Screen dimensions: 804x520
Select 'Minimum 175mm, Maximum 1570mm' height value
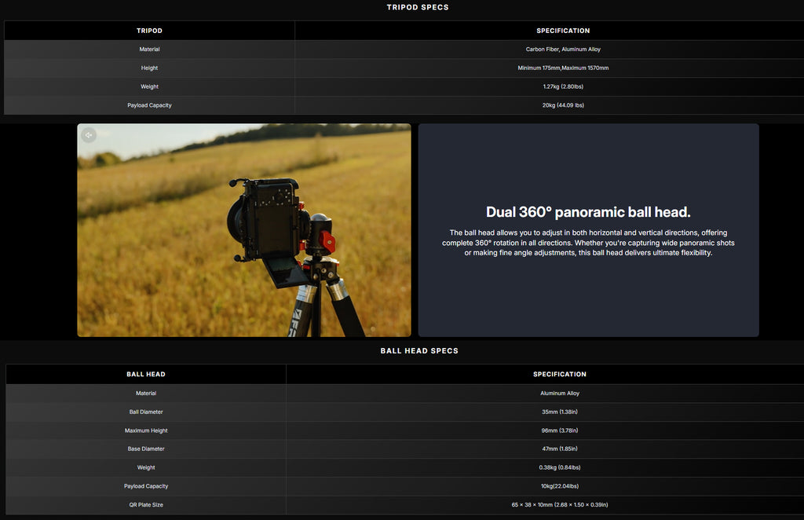coord(563,68)
